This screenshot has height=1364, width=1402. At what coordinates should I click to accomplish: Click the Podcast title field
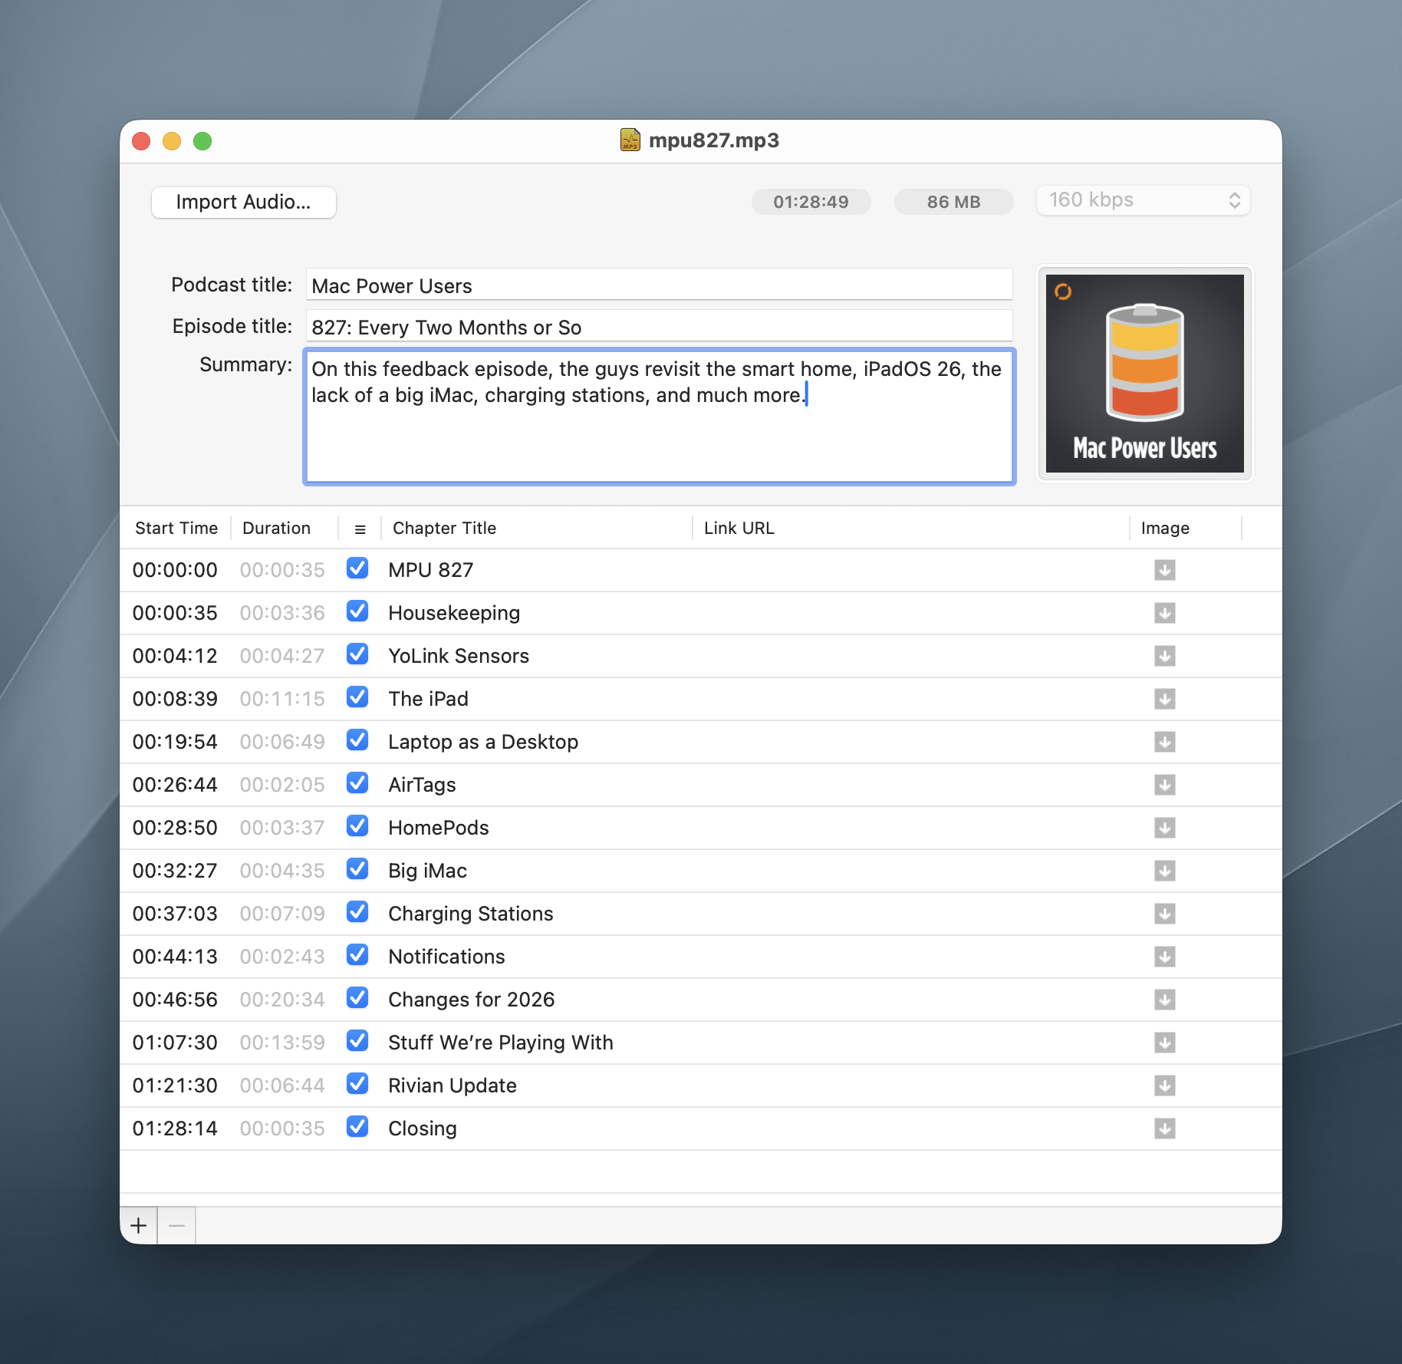click(659, 285)
